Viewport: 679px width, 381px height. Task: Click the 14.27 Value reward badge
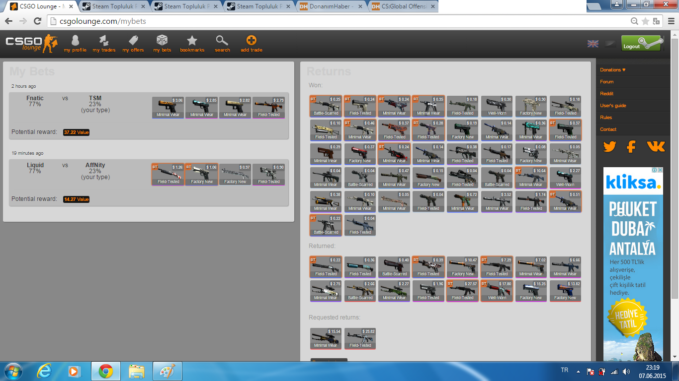pyautogui.click(x=76, y=199)
